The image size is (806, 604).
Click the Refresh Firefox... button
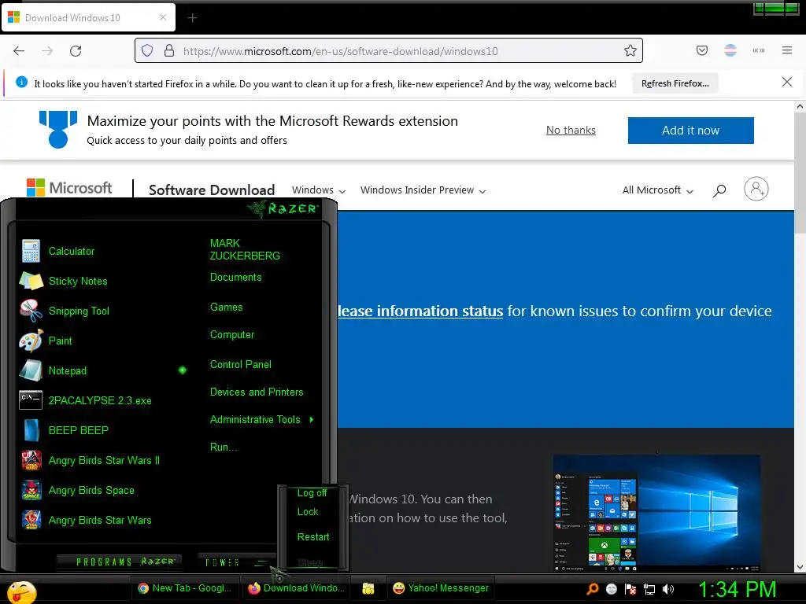pos(675,83)
